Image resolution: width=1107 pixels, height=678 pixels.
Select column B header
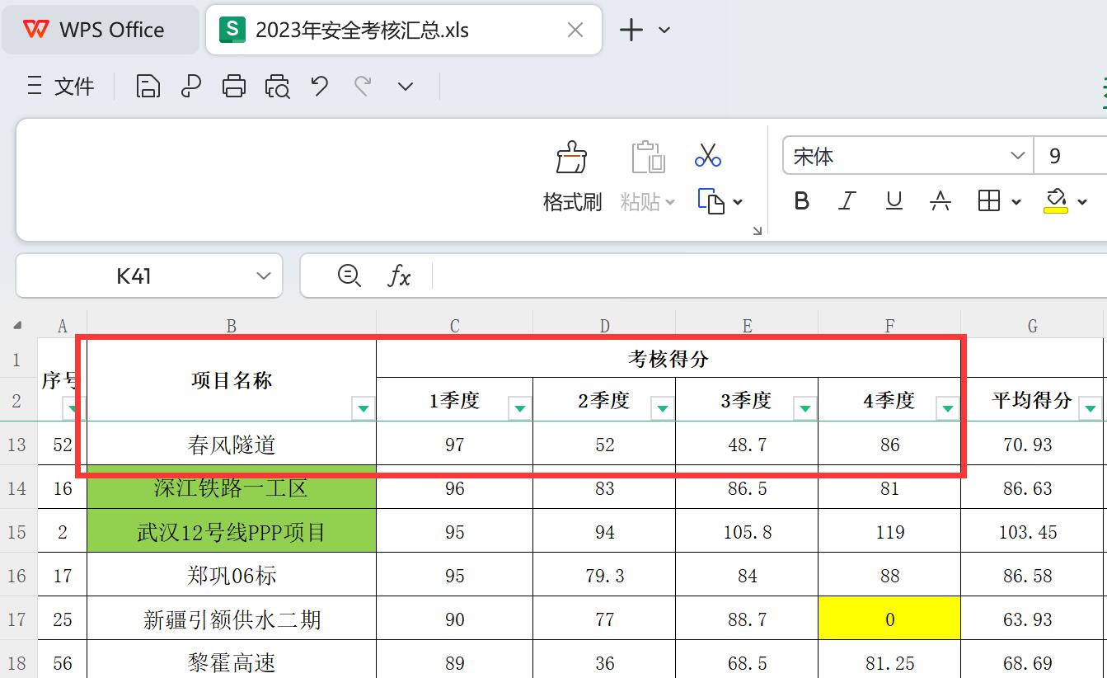[232, 326]
